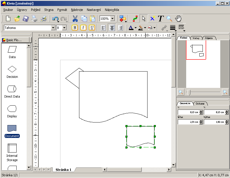The width and height of the screenshot is (230, 178).
Task: Click the text color A icon
Action: (x=131, y=27)
